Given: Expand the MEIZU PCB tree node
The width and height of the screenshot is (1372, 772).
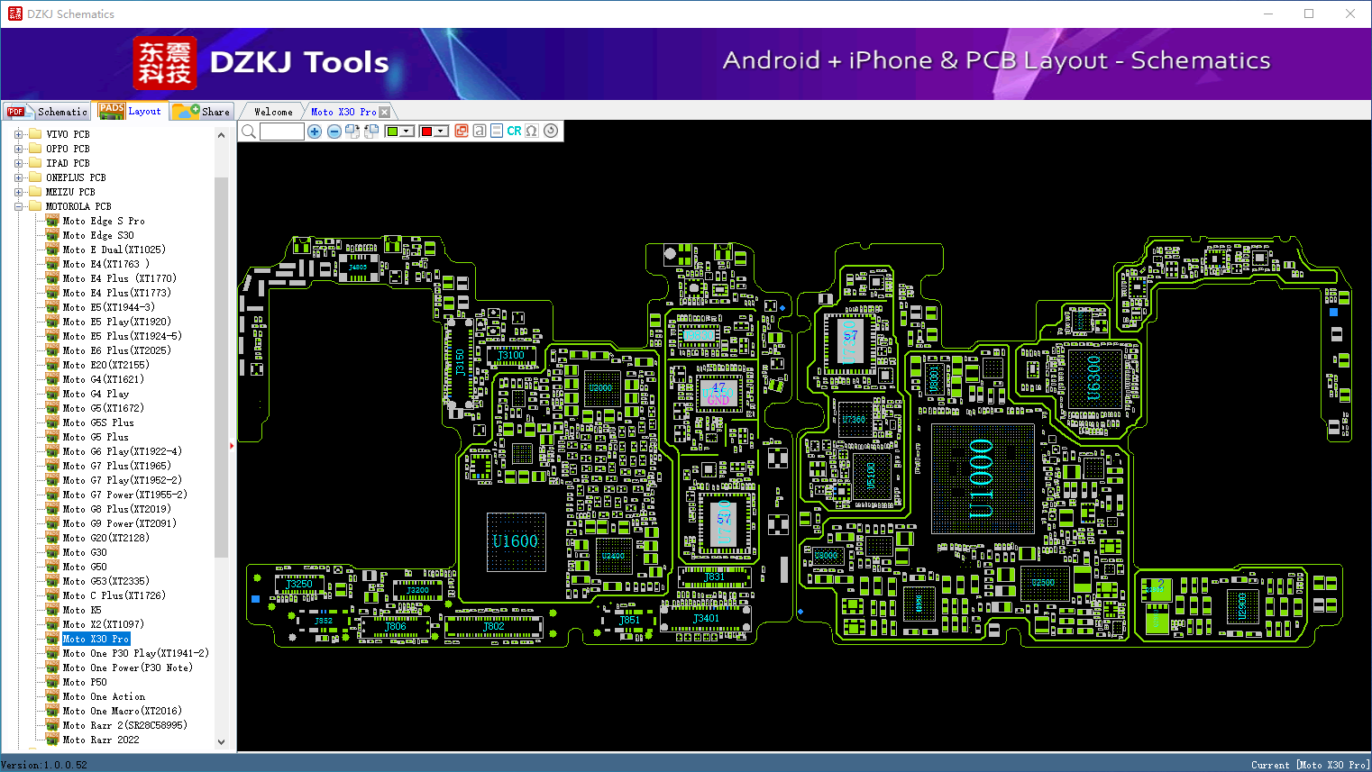Looking at the screenshot, I should pyautogui.click(x=19, y=192).
